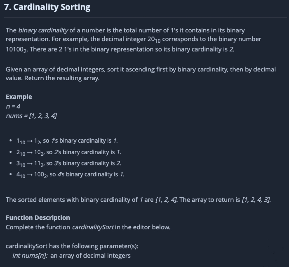Click the "n = 4" line
The image size is (289, 267).
pyautogui.click(x=13, y=106)
